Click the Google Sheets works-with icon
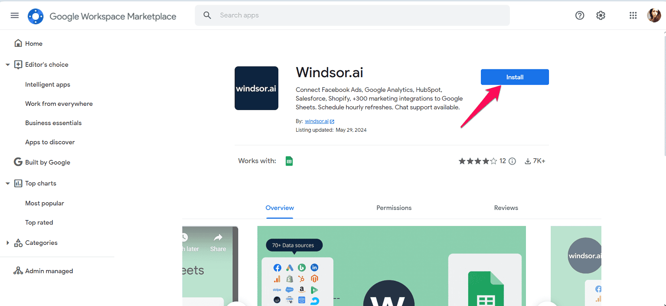 tap(289, 161)
